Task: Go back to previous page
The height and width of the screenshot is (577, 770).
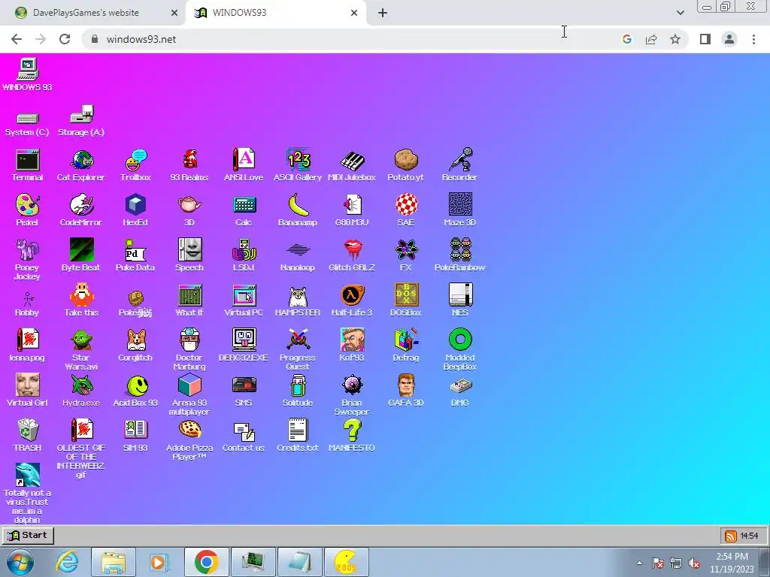Action: (17, 39)
